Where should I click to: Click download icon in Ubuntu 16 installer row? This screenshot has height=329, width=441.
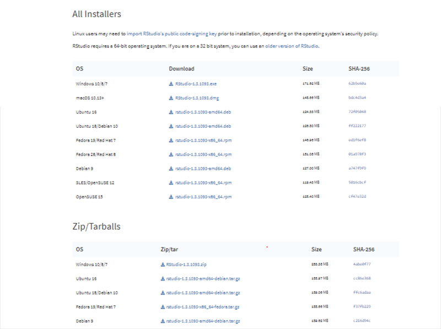click(171, 112)
